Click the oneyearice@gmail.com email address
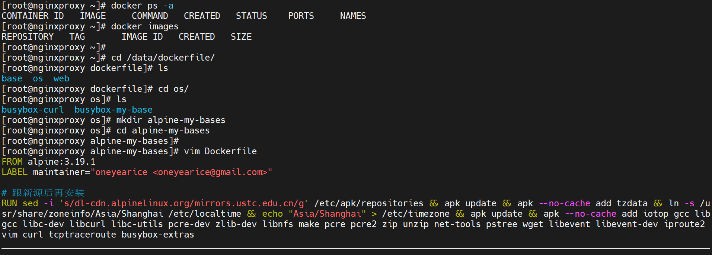 (210, 172)
